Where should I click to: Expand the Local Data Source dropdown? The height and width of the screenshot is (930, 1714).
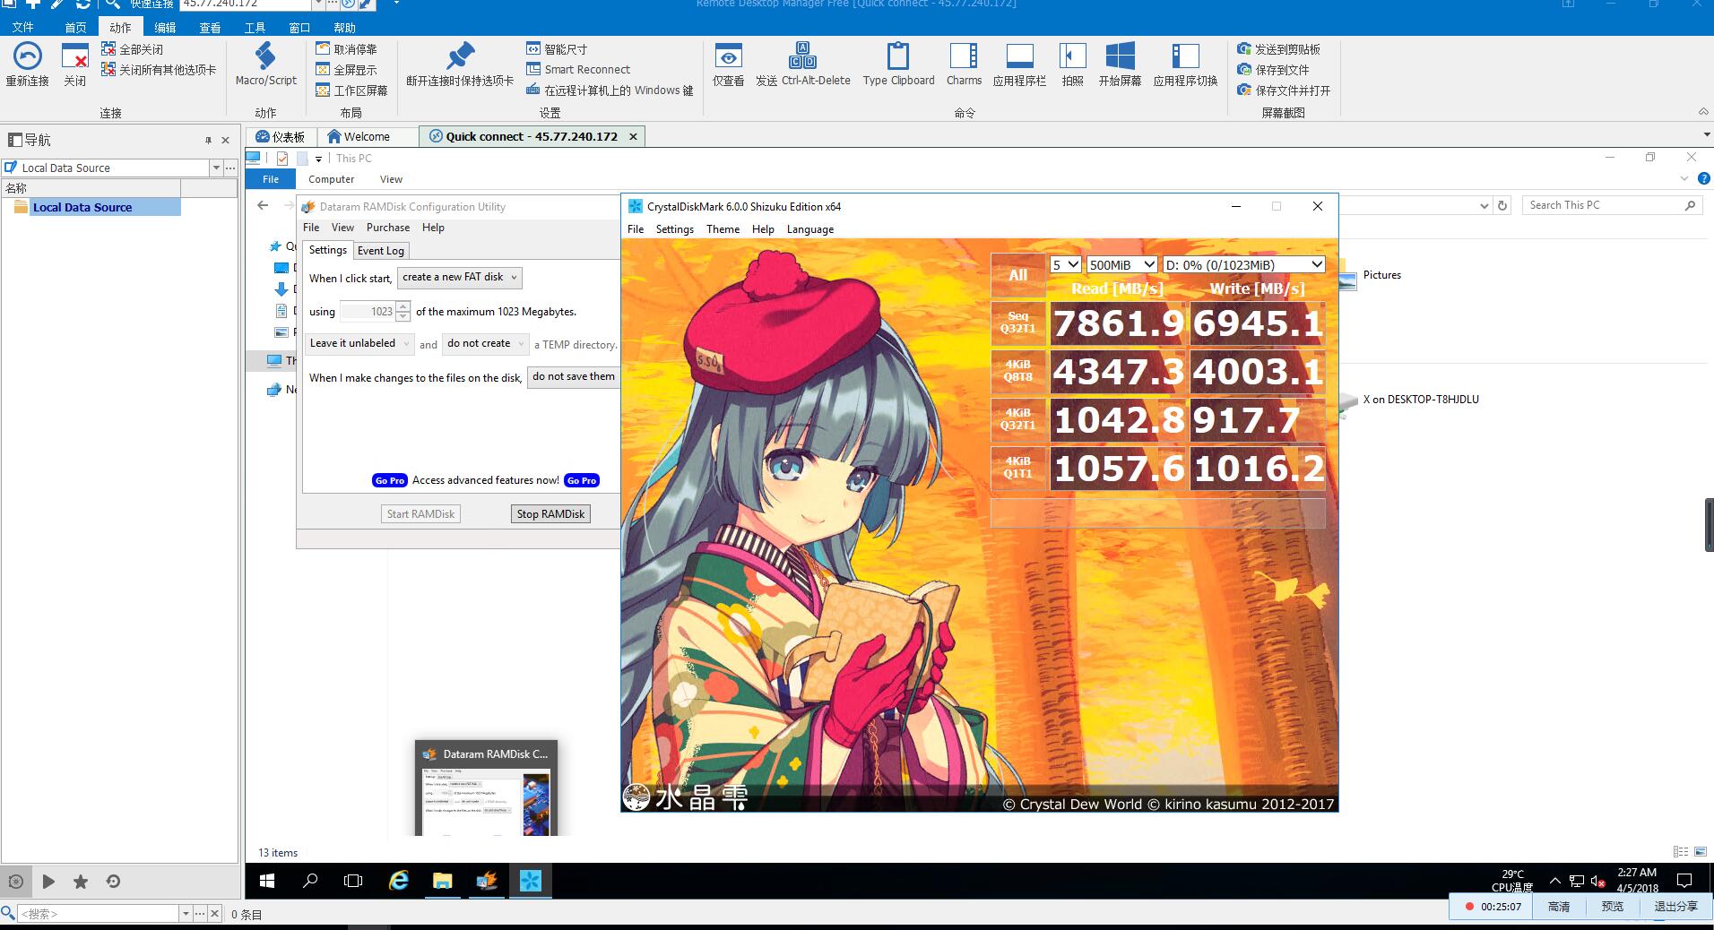click(215, 168)
